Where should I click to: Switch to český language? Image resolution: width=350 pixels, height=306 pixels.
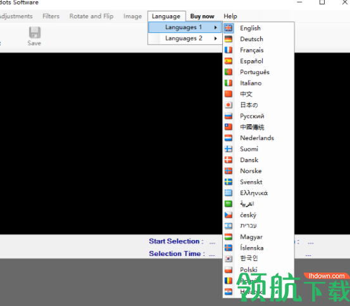(258, 215)
